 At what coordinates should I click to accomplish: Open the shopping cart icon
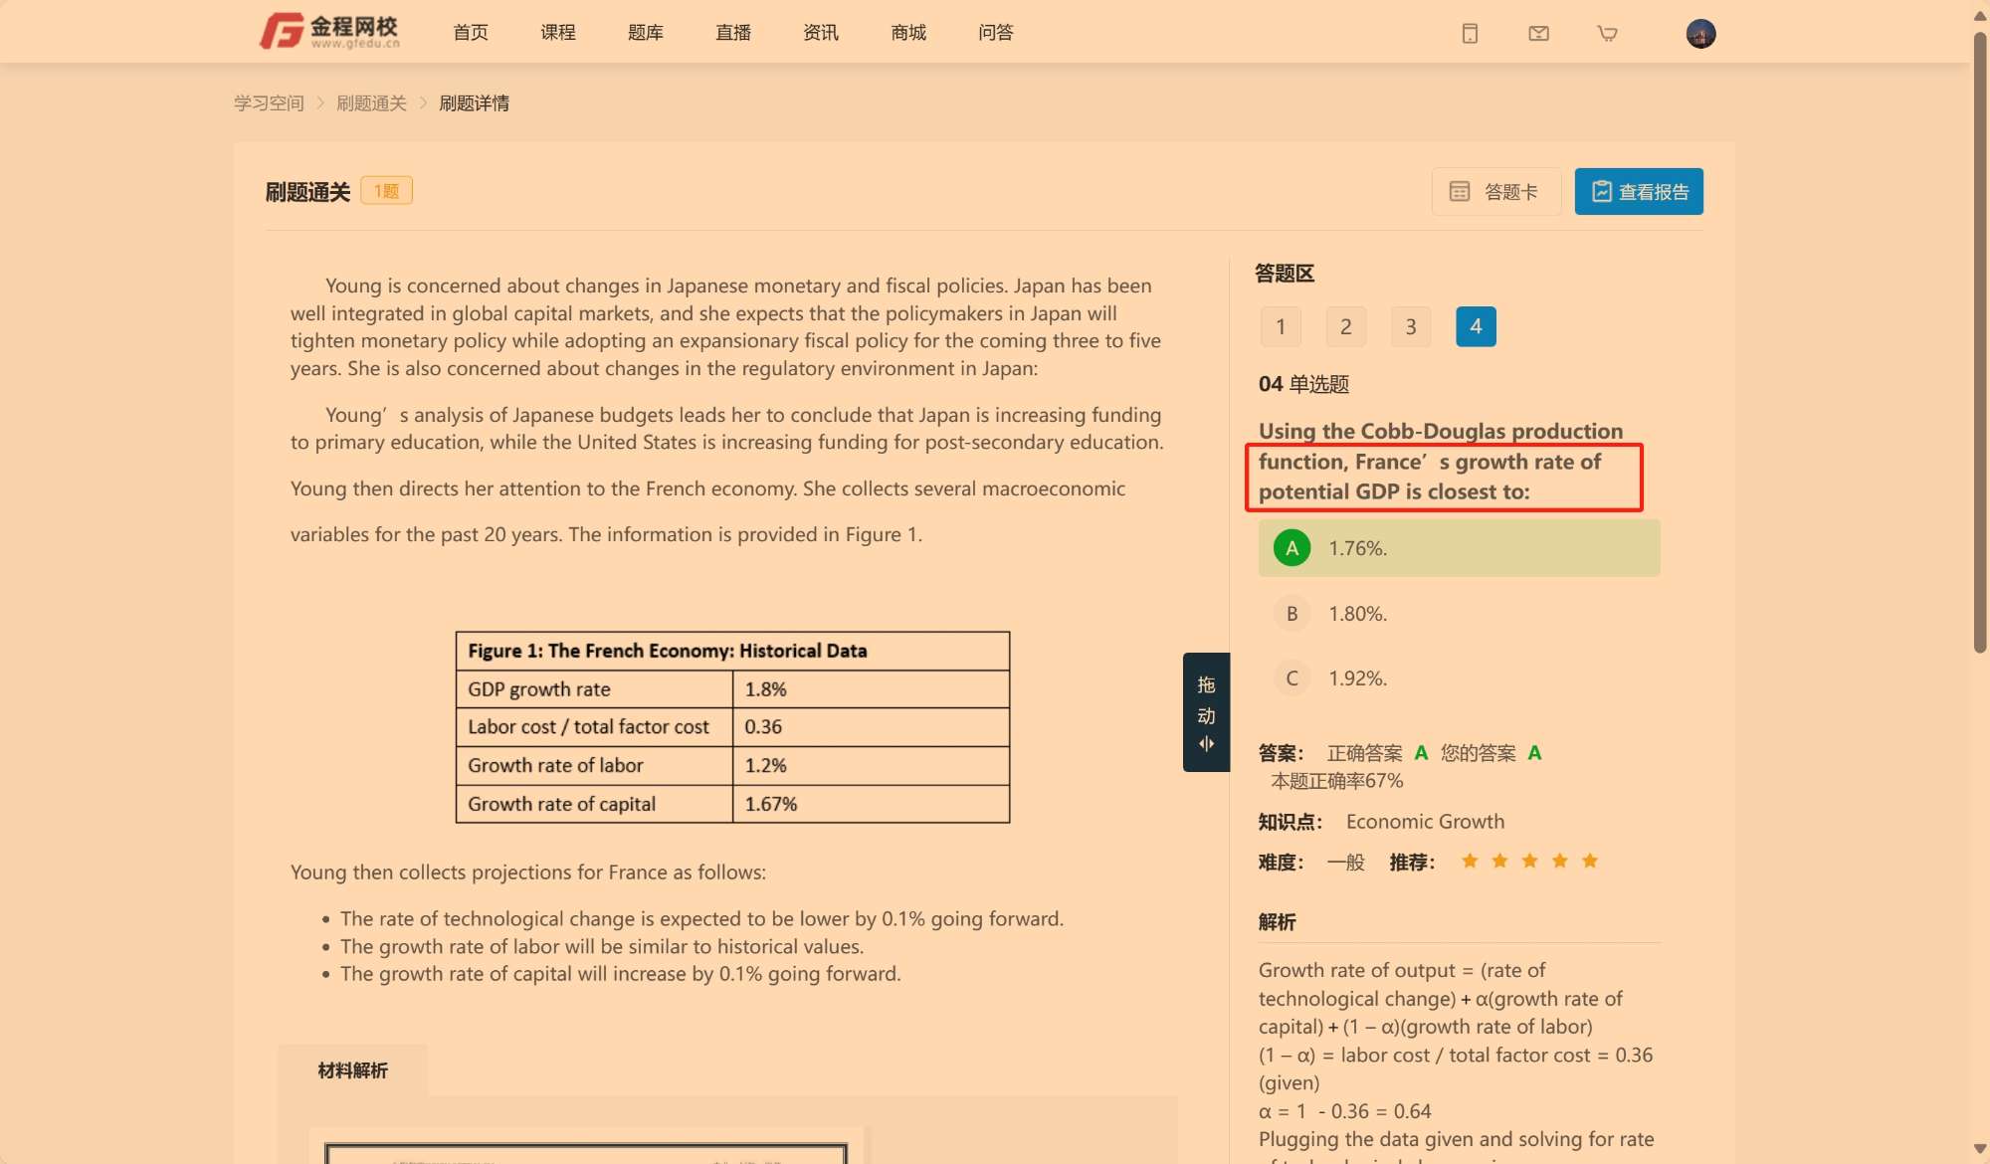click(1607, 33)
